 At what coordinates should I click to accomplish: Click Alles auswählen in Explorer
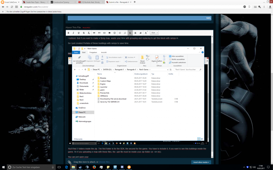coord(176,56)
